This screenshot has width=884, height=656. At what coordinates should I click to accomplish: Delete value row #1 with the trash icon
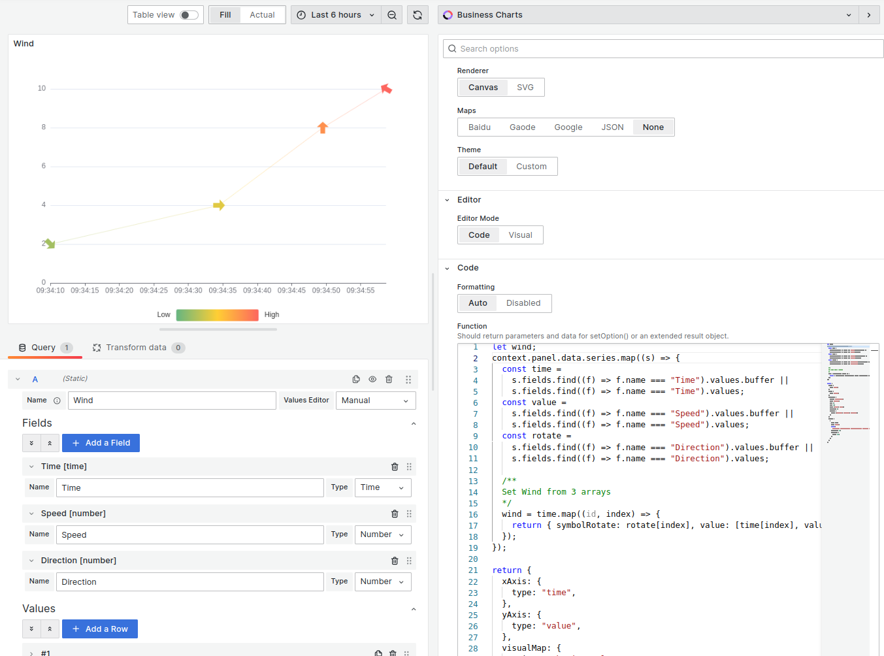pyautogui.click(x=393, y=652)
